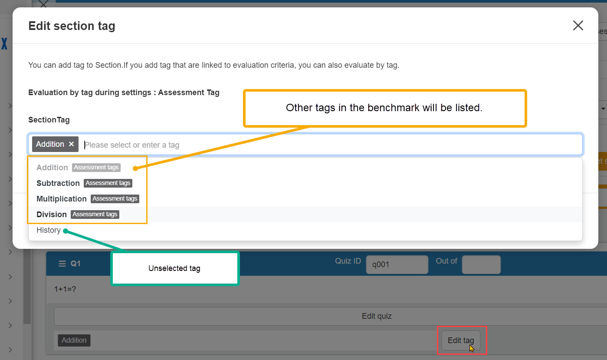The image size is (607, 360).
Task: Select the History tag option
Action: [x=305, y=230]
